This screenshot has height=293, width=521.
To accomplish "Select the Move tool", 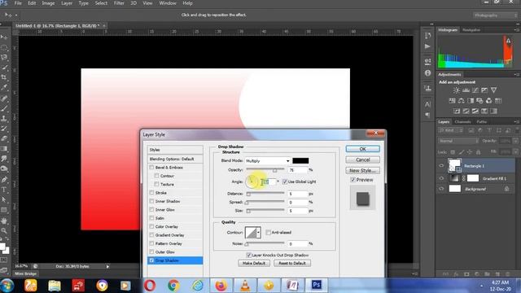I will click(x=4, y=37).
